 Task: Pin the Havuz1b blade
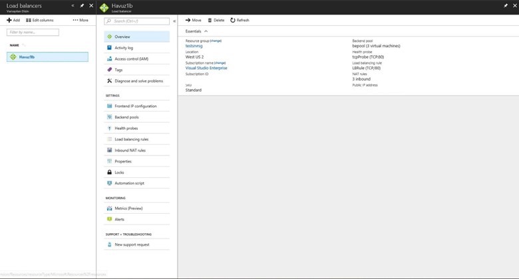(x=506, y=6)
